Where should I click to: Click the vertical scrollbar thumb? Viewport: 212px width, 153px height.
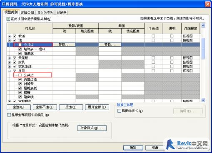pos(203,49)
